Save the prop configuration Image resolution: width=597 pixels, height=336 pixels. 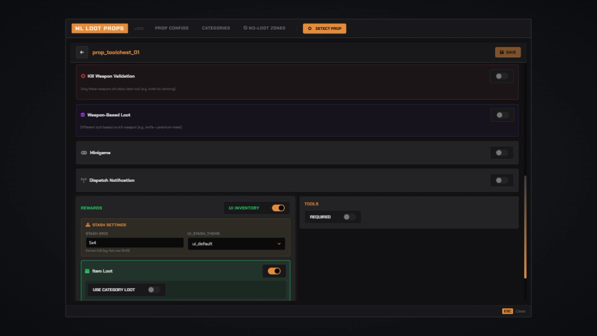point(508,52)
